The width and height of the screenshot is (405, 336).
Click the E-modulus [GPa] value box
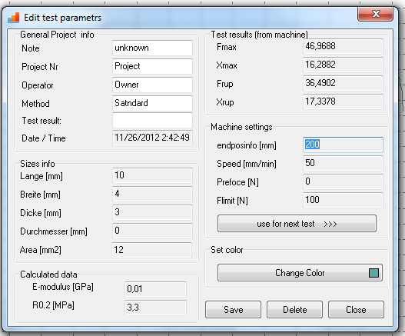(x=155, y=289)
